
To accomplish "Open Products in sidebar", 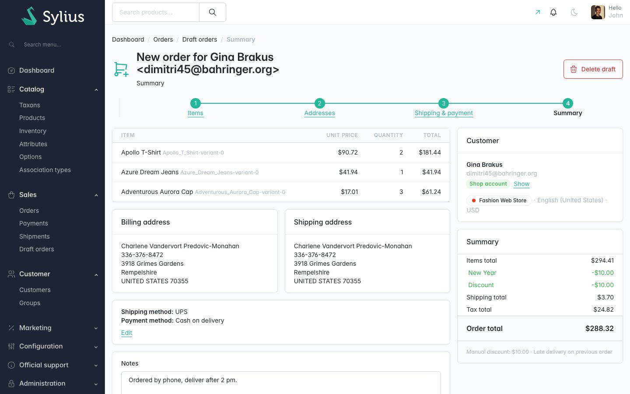I will pos(32,118).
